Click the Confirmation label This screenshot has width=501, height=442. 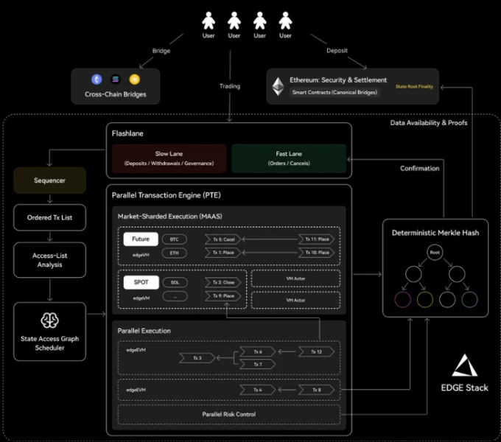(419, 168)
